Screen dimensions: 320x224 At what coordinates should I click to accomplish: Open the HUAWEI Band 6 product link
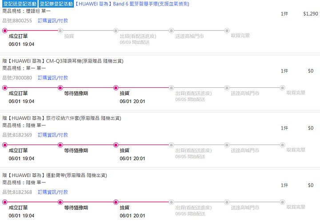(x=132, y=4)
